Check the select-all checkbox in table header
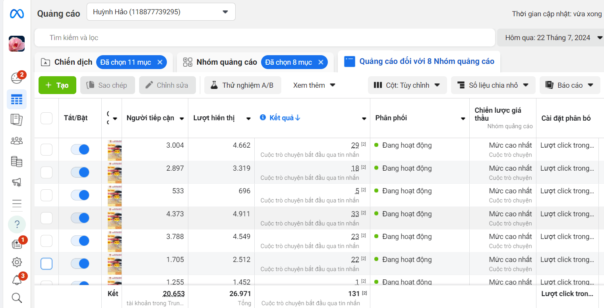The image size is (604, 308). [x=46, y=118]
